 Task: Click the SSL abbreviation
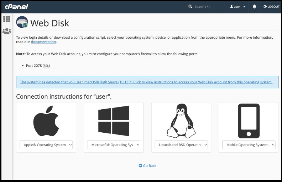(x=46, y=66)
